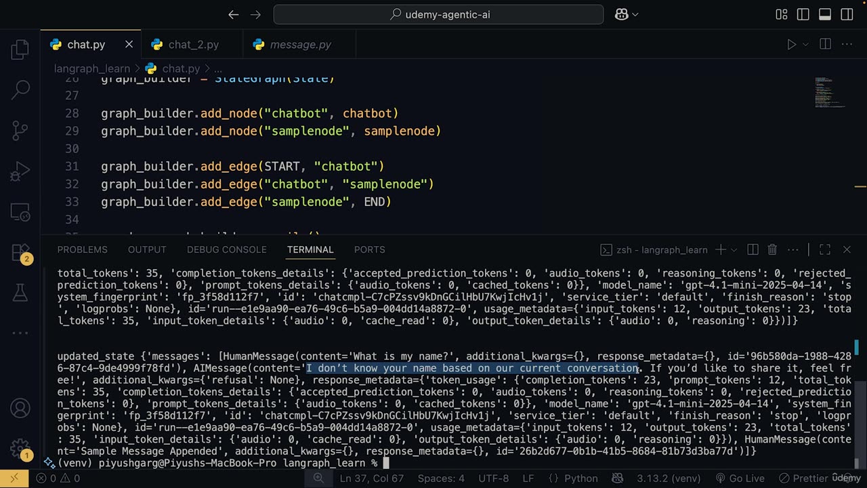Image resolution: width=867 pixels, height=488 pixels.
Task: Open the Accounts menu
Action: 20,408
